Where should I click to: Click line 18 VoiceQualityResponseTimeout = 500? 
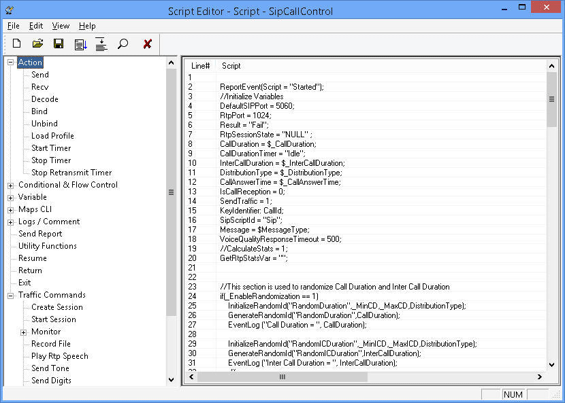[280, 239]
